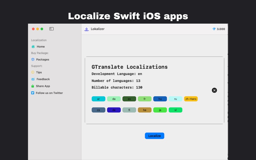The image size is (256, 160).
Task: Open the Home sidebar item
Action: pyautogui.click(x=41, y=47)
